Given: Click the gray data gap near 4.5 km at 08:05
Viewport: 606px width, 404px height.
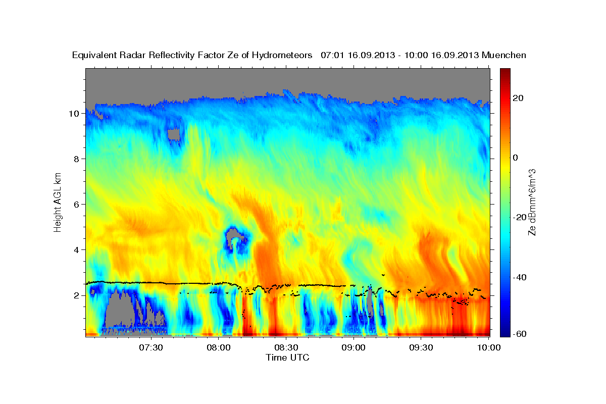Looking at the screenshot, I should pyautogui.click(x=233, y=234).
